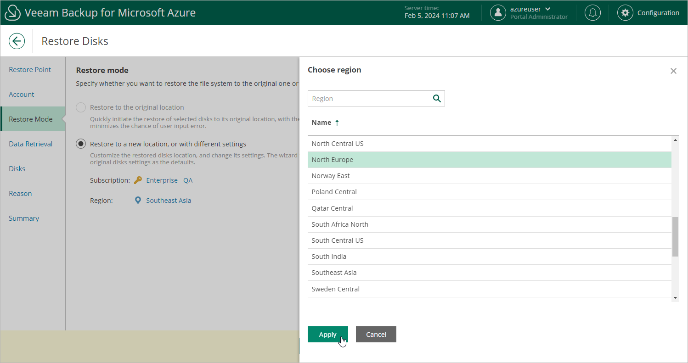
Task: Select Norway East region
Action: 490,176
